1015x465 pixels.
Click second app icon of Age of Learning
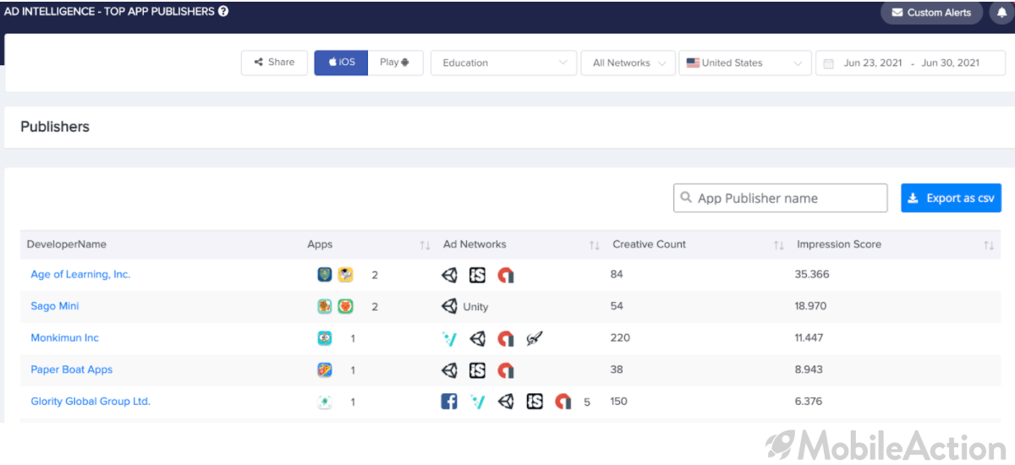point(345,275)
